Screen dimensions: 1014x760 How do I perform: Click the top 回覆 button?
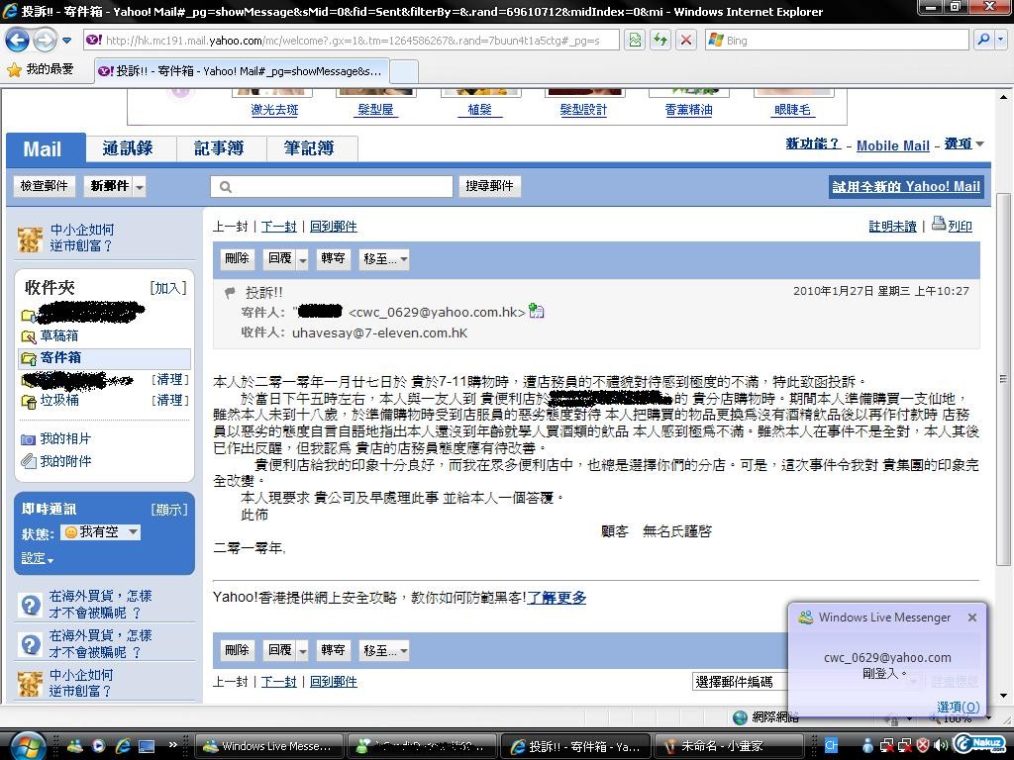pos(279,258)
